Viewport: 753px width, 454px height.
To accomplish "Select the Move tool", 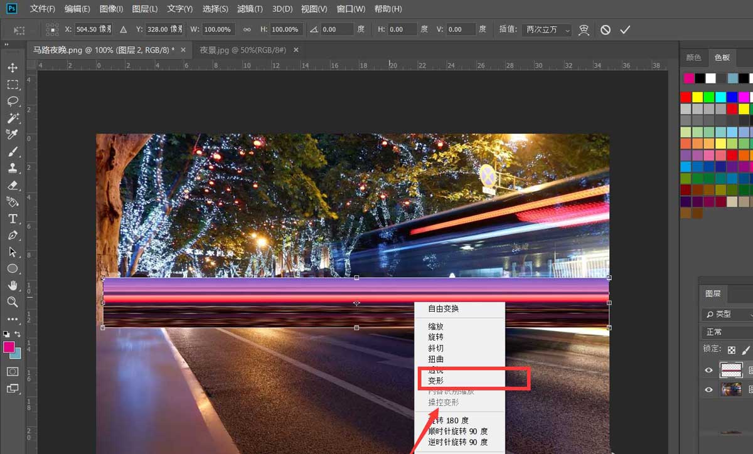I will (13, 68).
